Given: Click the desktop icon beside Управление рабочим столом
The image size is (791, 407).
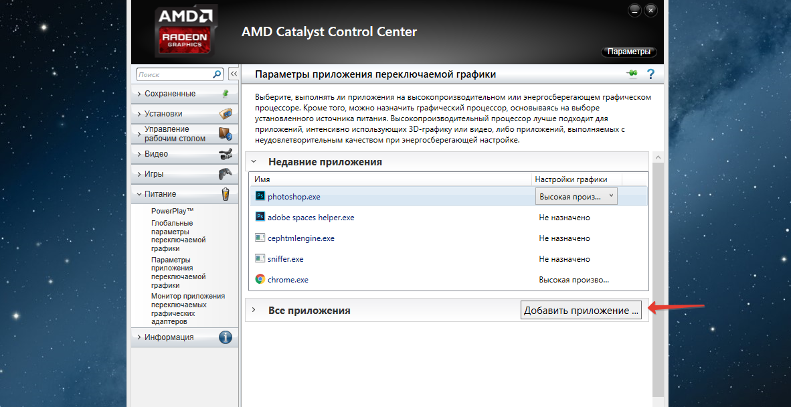Looking at the screenshot, I should click(225, 134).
